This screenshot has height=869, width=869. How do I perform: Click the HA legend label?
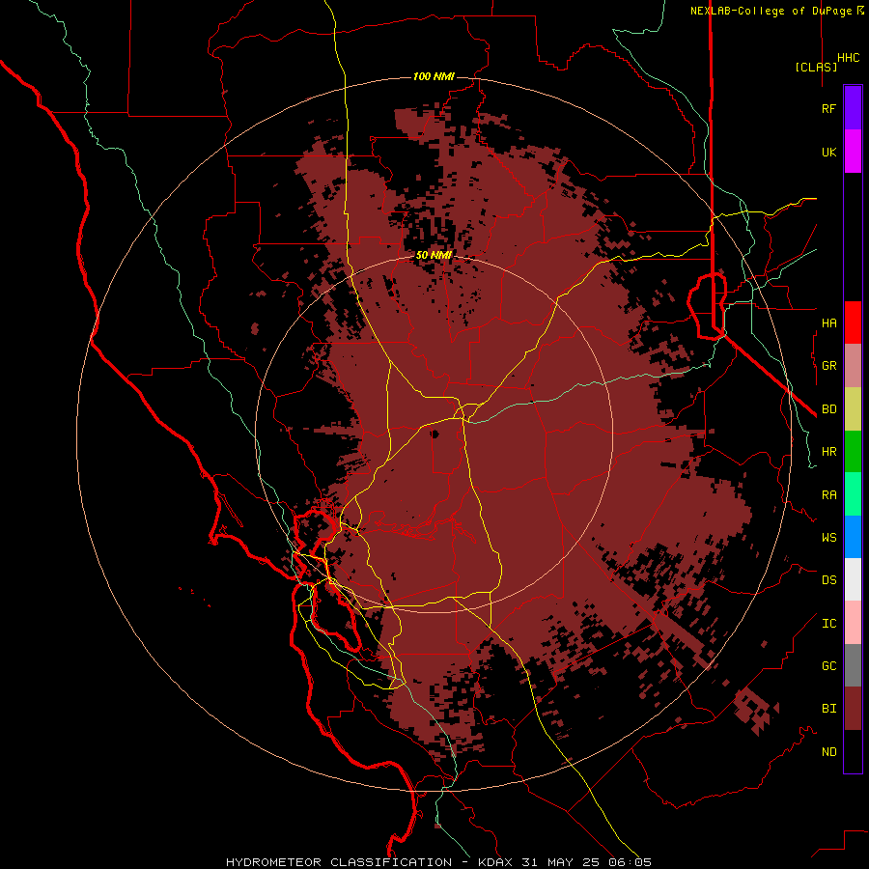[828, 323]
